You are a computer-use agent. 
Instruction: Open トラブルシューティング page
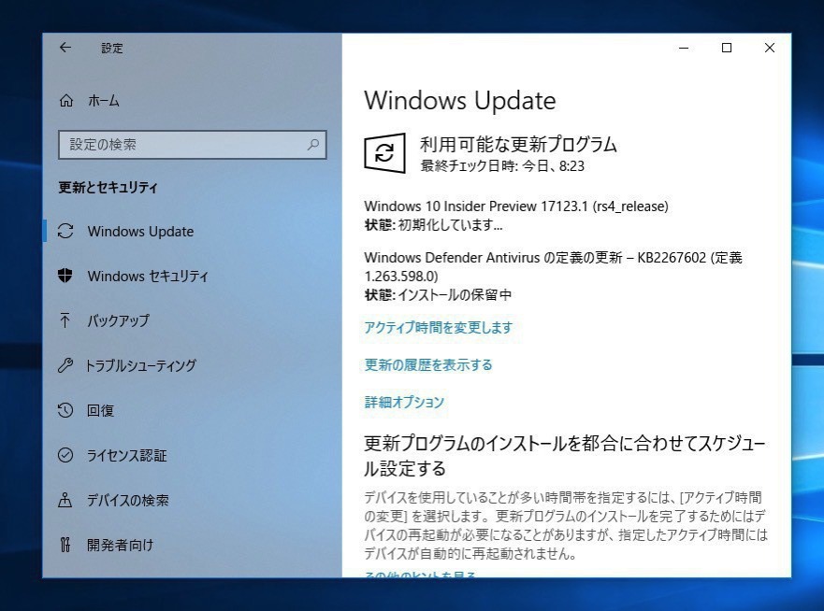pyautogui.click(x=141, y=365)
